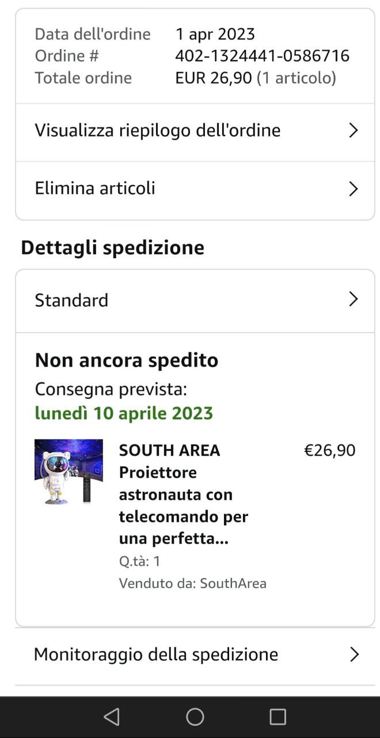Tap the delivery date lunedì 10 aprile 2023
This screenshot has height=738, width=380.
pyautogui.click(x=124, y=413)
